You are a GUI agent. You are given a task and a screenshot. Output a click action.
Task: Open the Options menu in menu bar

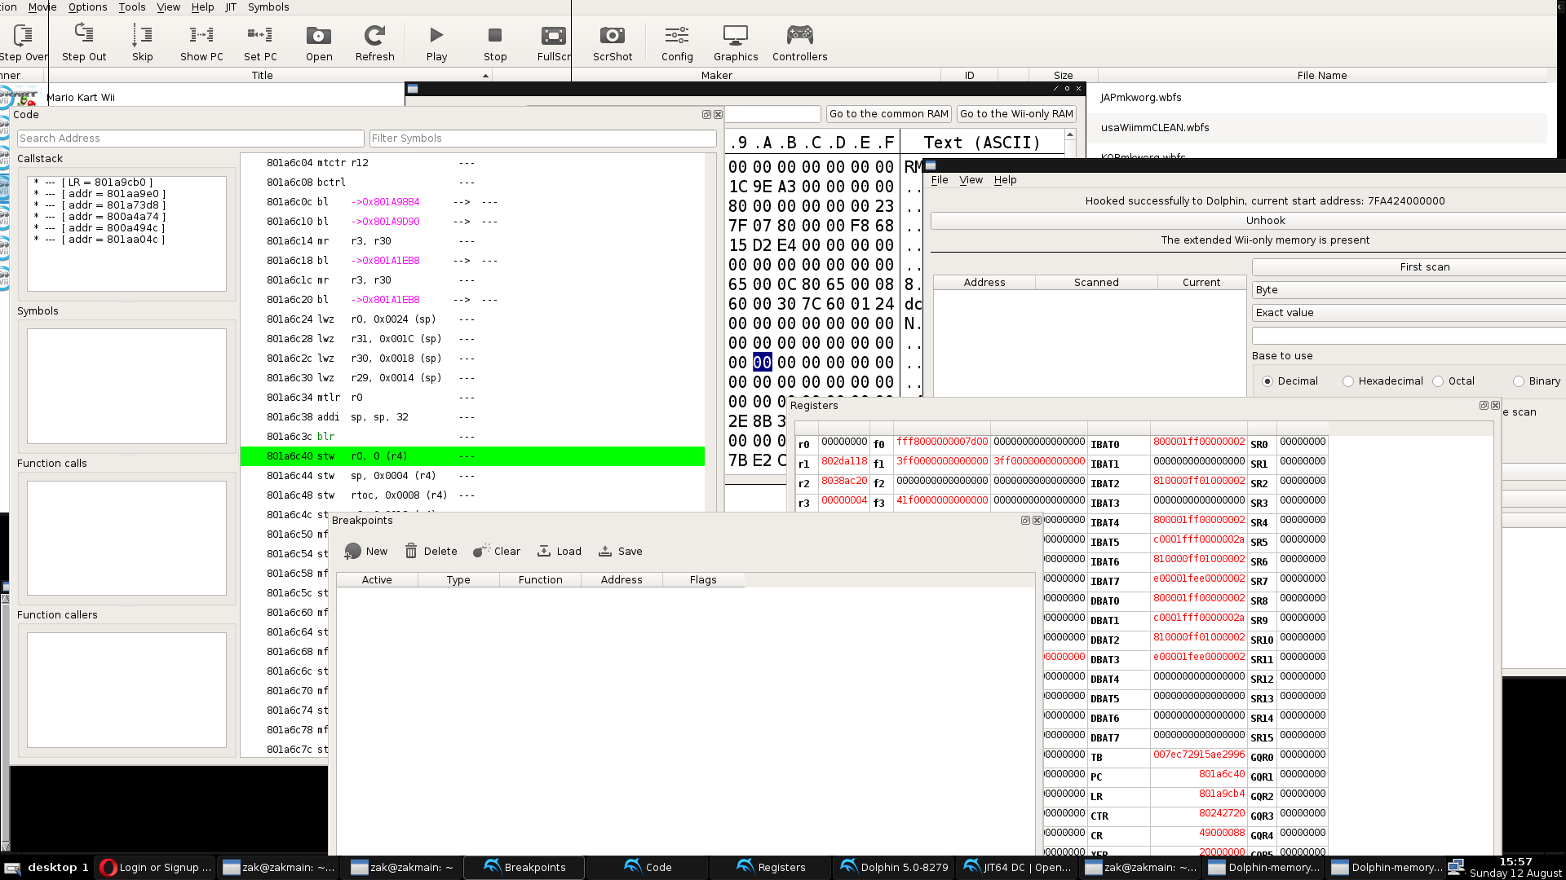coord(87,7)
